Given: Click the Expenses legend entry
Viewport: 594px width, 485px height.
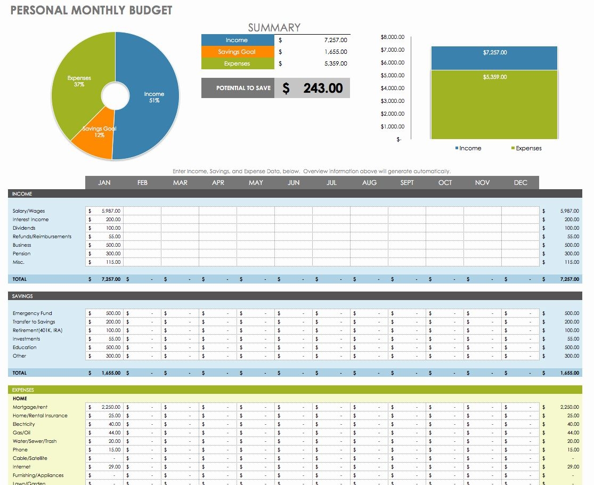Looking at the screenshot, I should pyautogui.click(x=526, y=148).
